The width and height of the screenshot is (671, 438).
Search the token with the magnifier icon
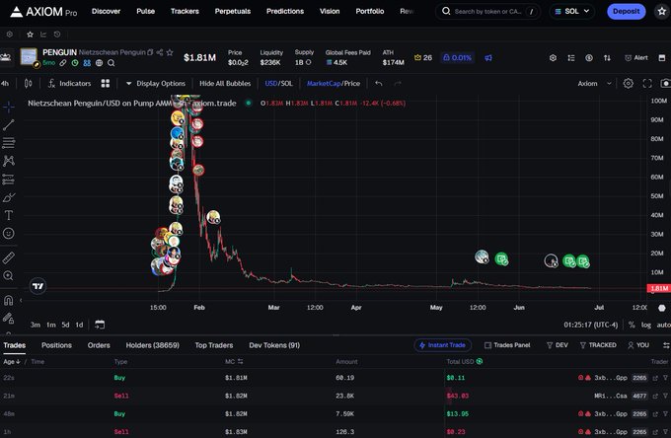point(111,63)
